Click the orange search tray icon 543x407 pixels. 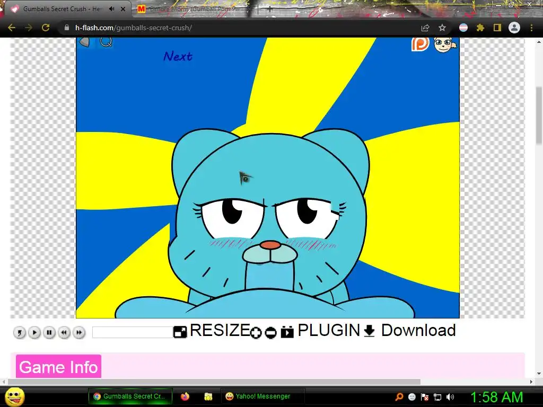point(399,397)
